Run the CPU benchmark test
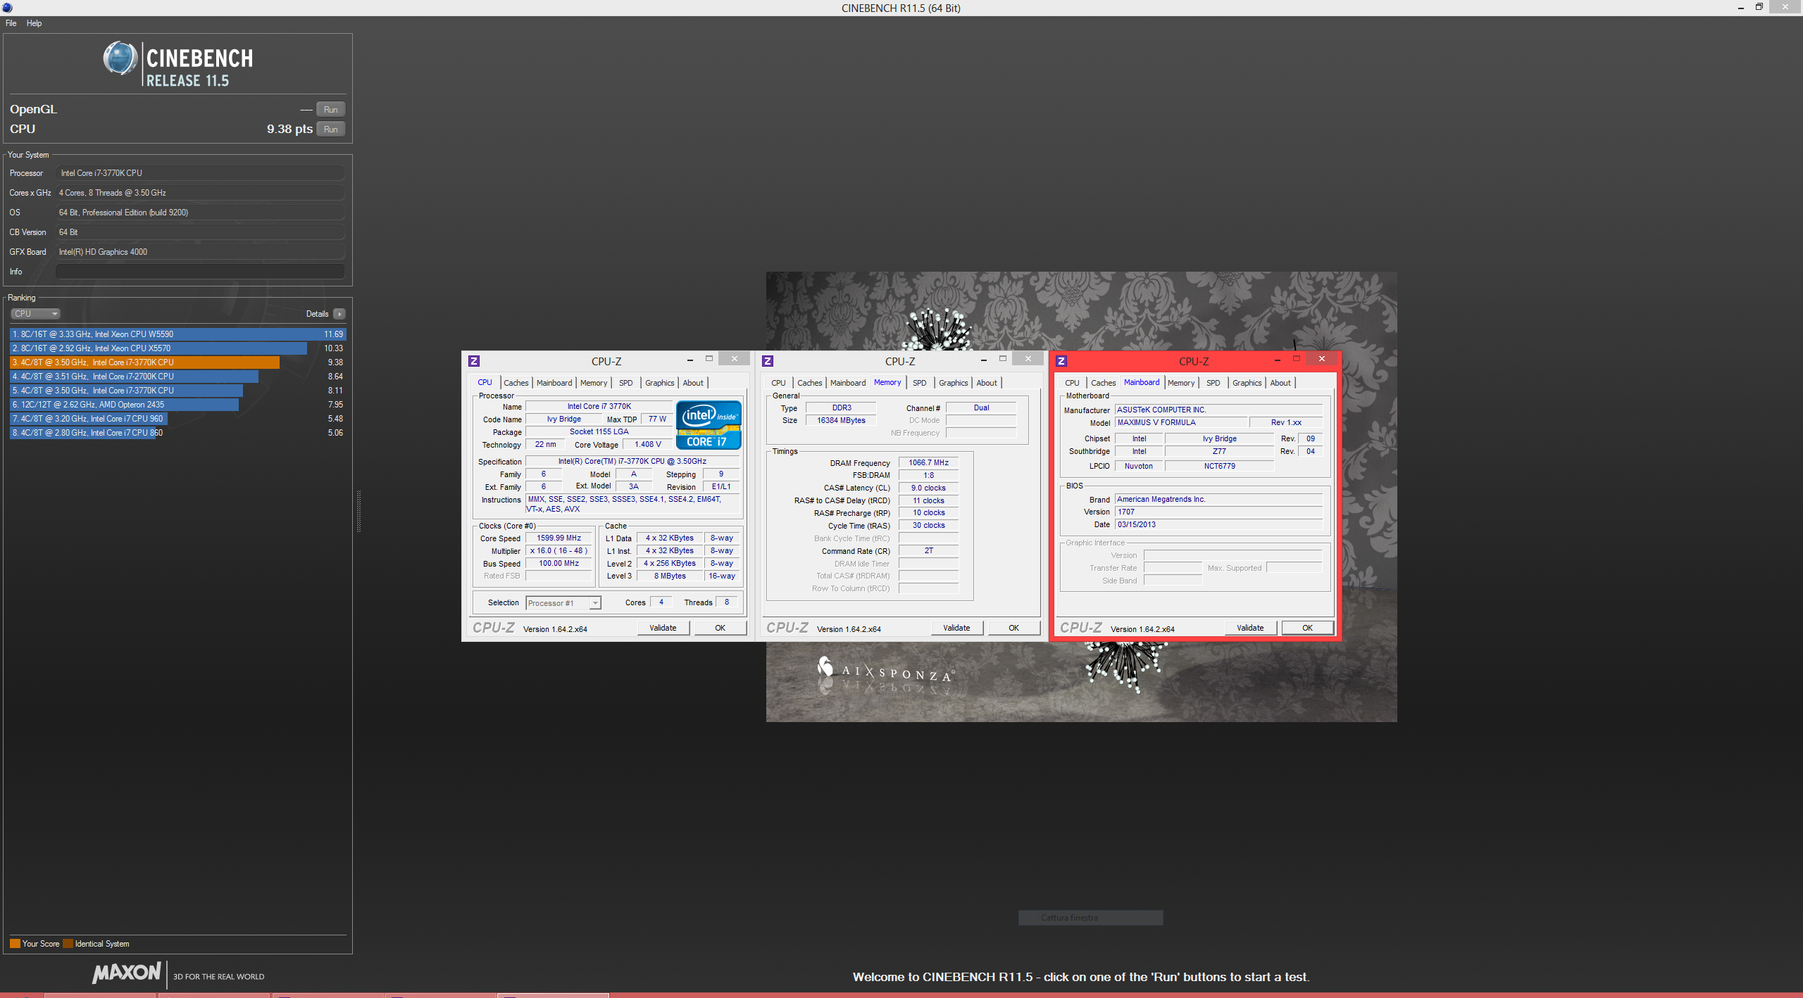Screen dimensions: 1803x998 pyautogui.click(x=330, y=129)
